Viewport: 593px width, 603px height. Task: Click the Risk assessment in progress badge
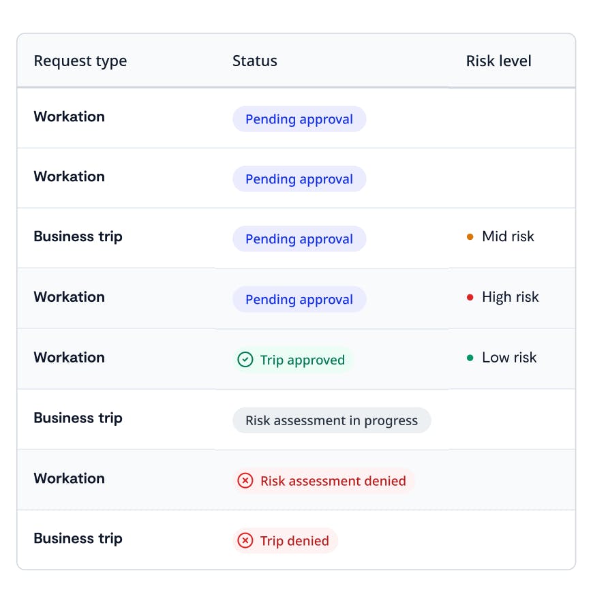click(331, 420)
